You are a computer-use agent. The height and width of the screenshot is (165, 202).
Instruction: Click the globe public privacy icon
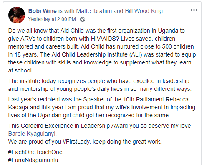(83, 19)
